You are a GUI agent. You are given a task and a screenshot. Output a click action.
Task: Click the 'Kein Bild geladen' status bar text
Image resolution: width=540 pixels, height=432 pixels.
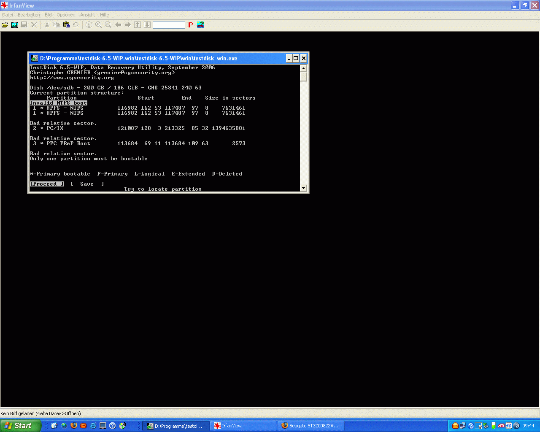[40, 413]
